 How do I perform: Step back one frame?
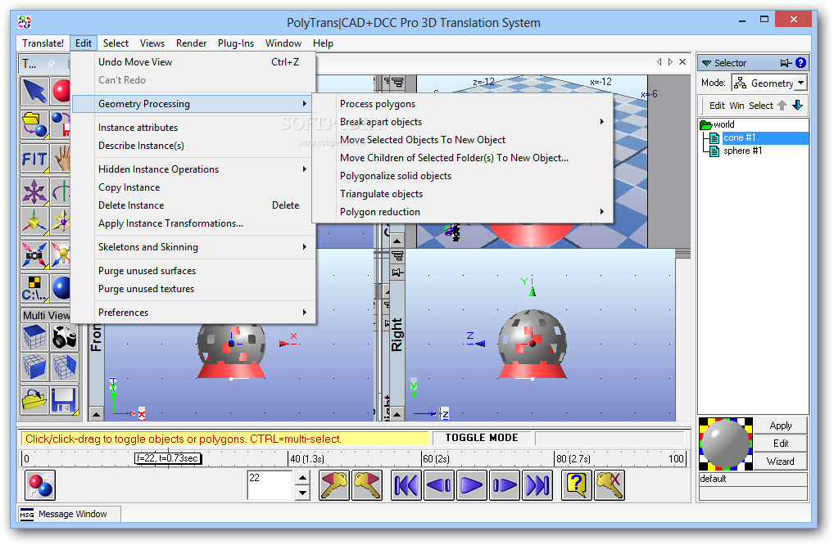(439, 485)
